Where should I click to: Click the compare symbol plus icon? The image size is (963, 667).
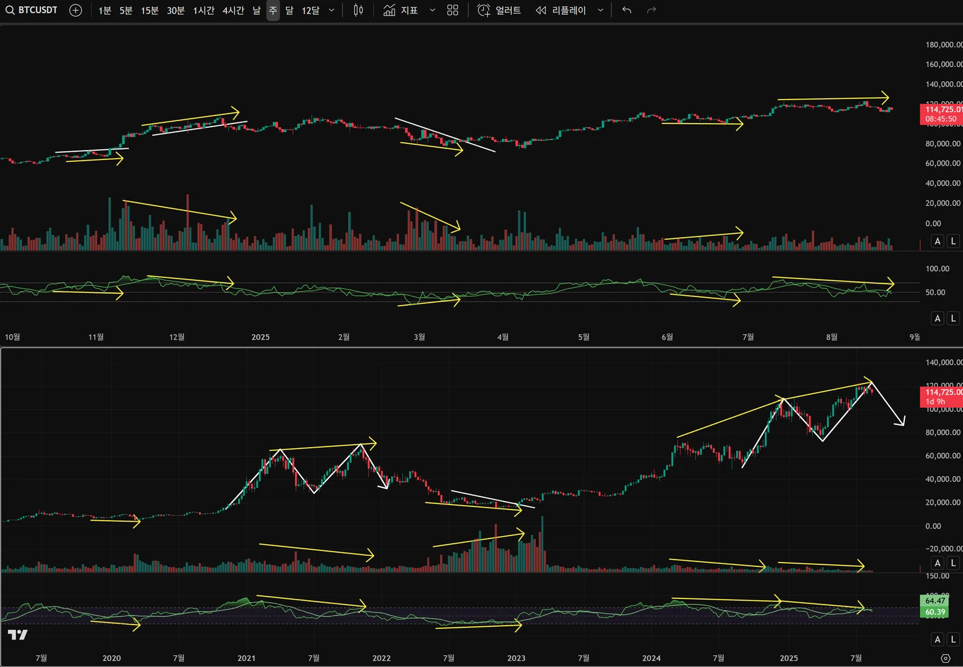click(75, 10)
